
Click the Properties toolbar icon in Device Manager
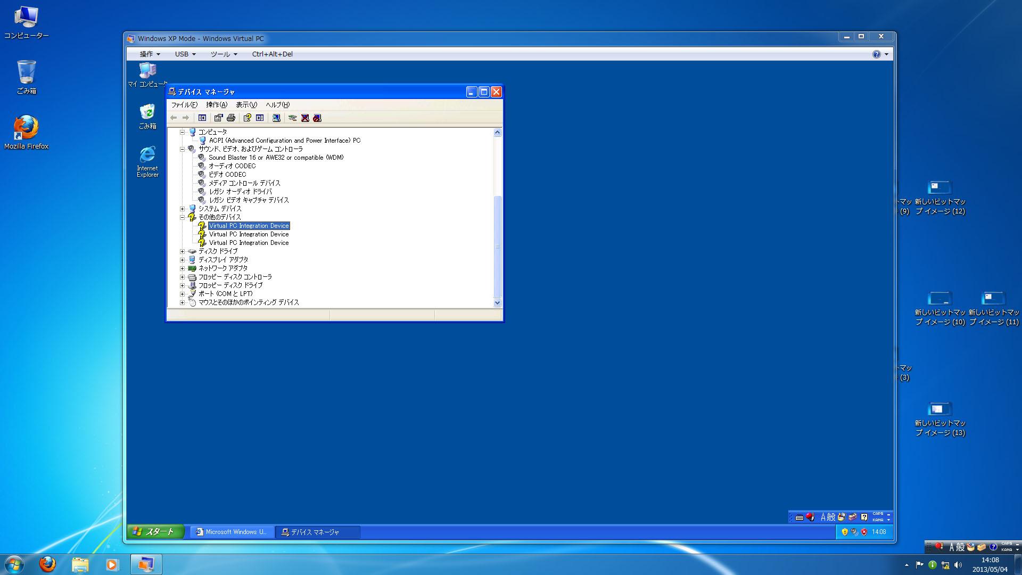click(x=218, y=118)
